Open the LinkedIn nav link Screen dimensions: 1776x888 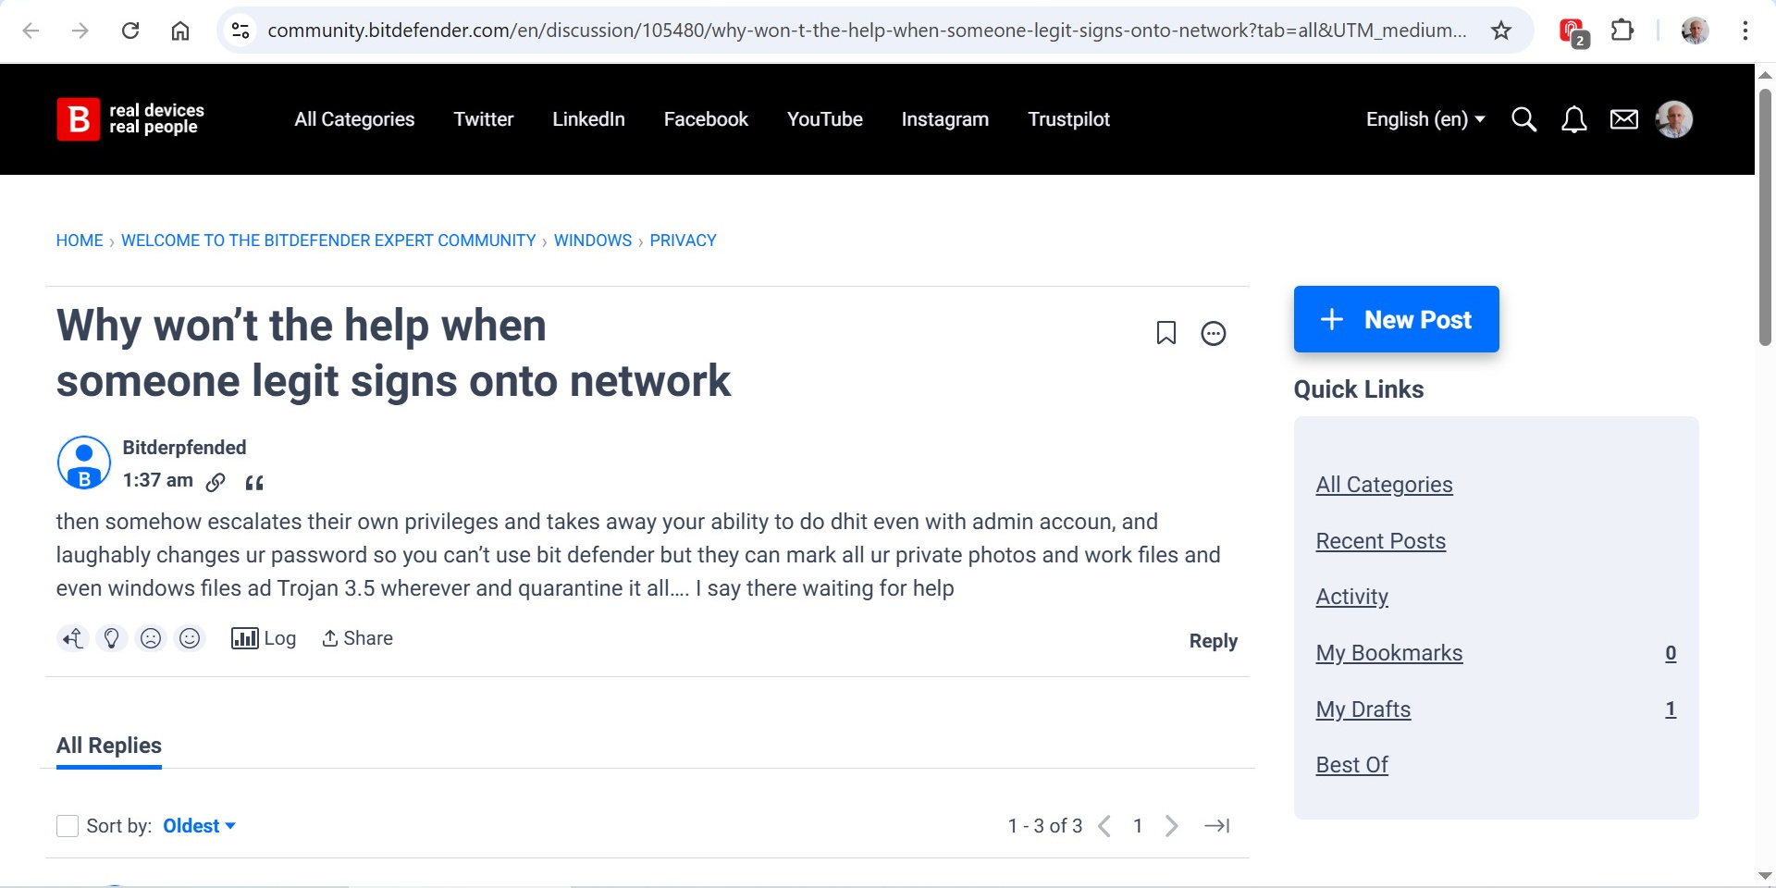(x=588, y=119)
